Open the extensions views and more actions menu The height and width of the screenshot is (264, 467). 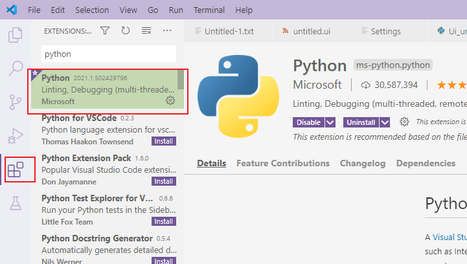pos(167,30)
